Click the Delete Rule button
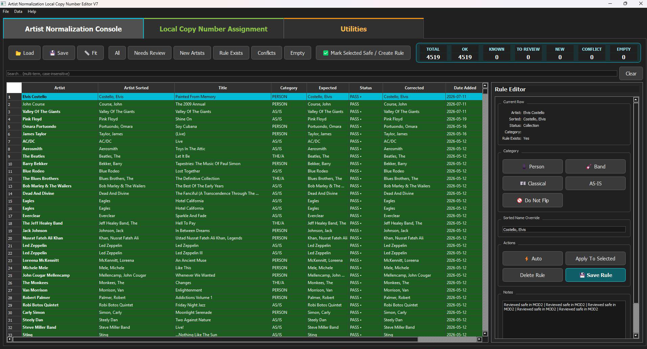Image resolution: width=647 pixels, height=349 pixels. (532, 275)
